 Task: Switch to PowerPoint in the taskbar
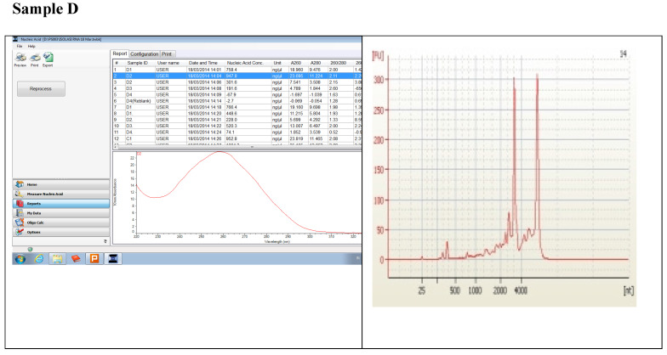click(94, 258)
